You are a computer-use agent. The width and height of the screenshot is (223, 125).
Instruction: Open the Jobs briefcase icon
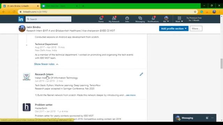[x=127, y=19]
